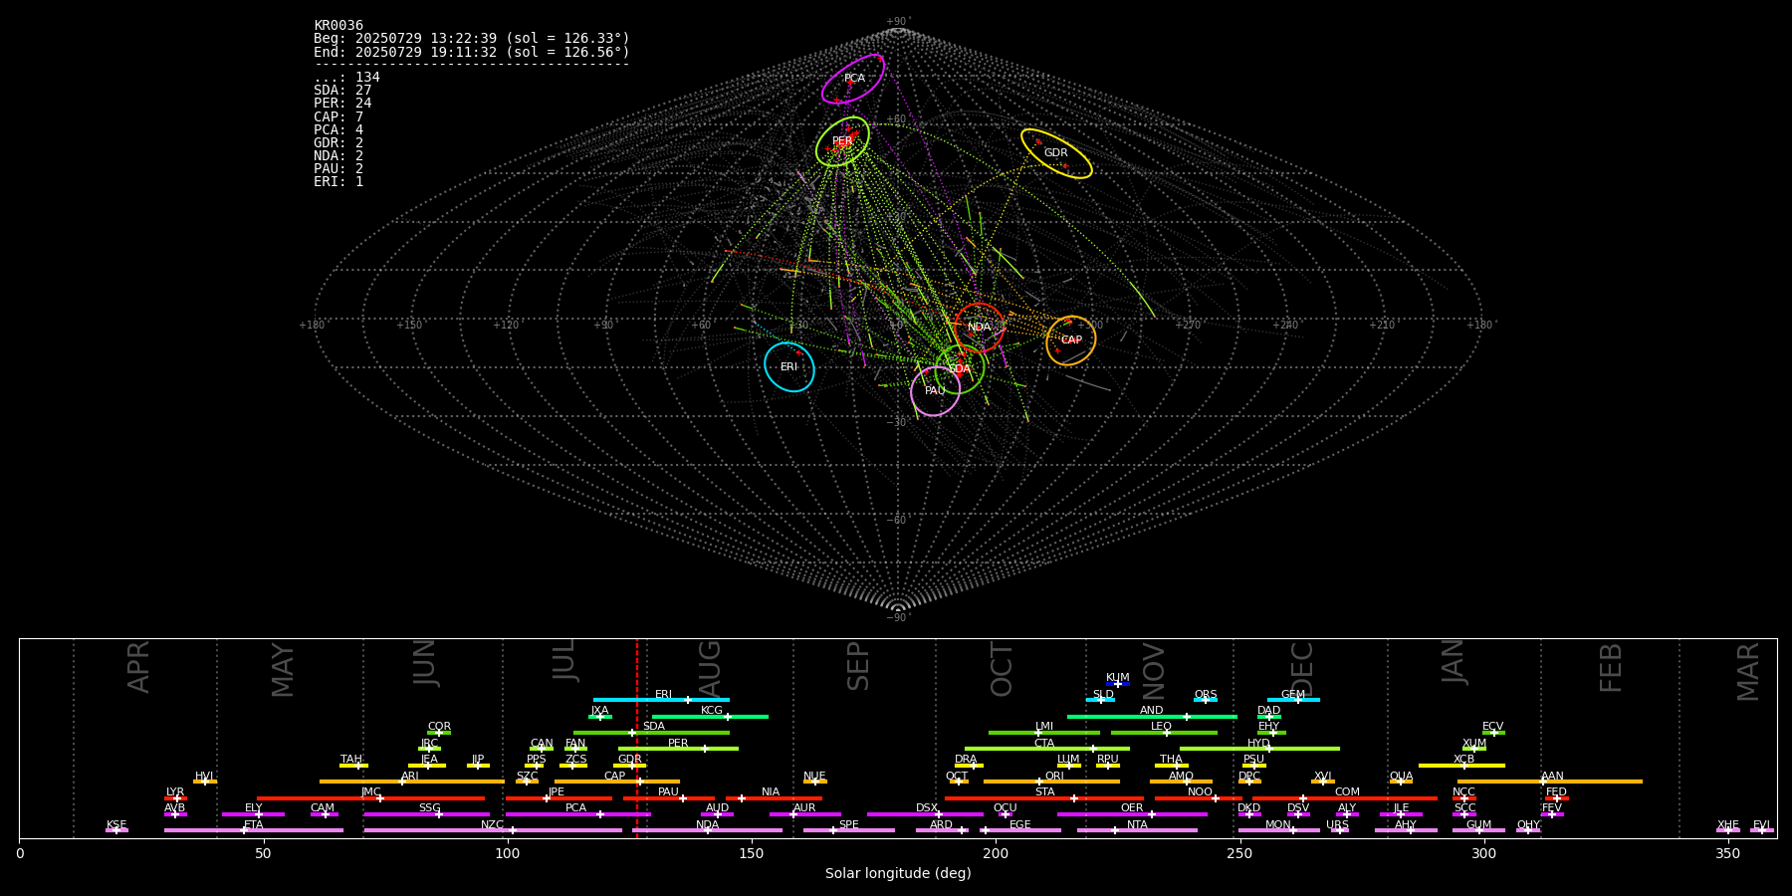This screenshot has height=896, width=1792.
Task: Click the 300 tick on solar longitude axis
Action: (1483, 853)
